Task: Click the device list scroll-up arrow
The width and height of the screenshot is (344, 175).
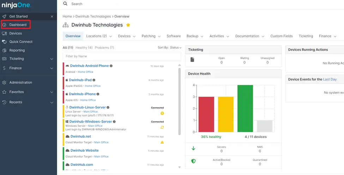Action: point(180,65)
